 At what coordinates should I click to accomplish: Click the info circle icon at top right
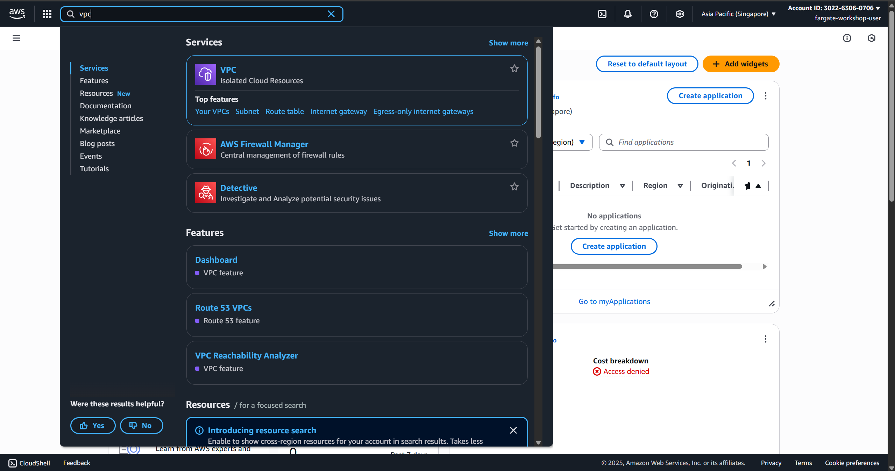(x=847, y=38)
